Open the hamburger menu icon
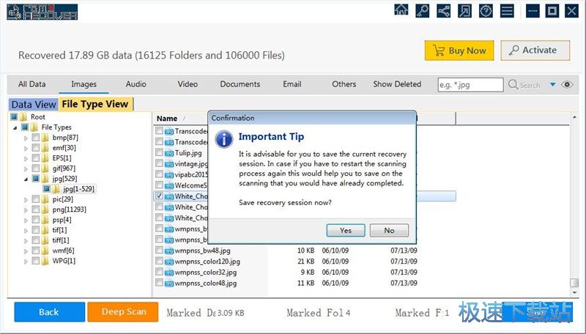Viewport: 586px width, 334px height. pyautogui.click(x=507, y=11)
